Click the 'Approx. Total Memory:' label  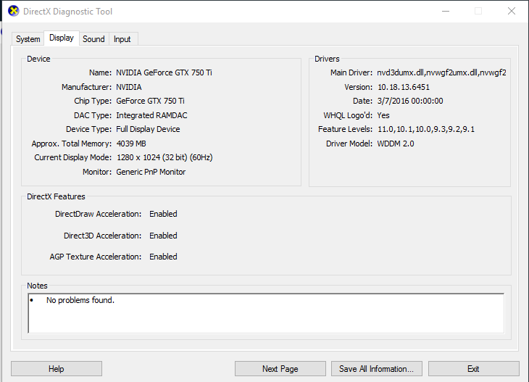(72, 144)
